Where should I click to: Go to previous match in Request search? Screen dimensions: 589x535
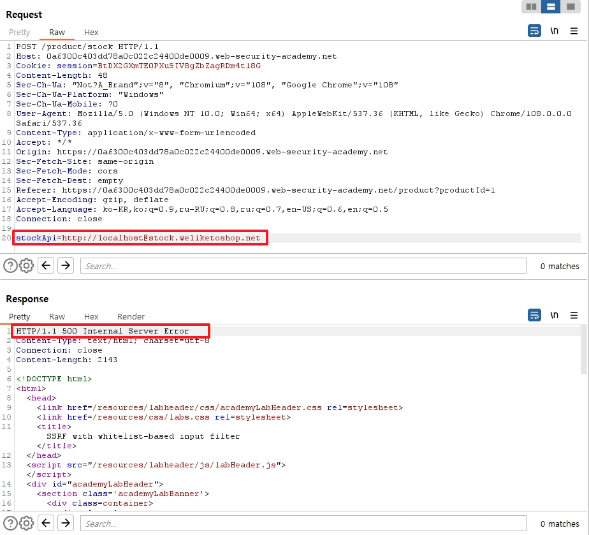46,266
